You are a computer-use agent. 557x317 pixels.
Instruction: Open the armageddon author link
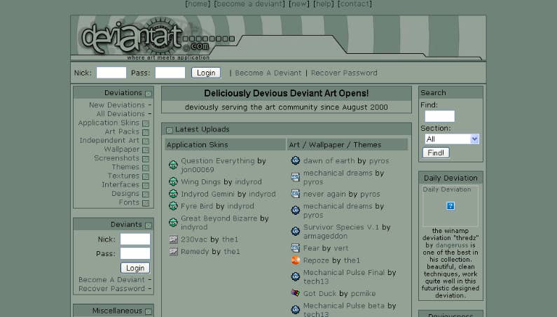tap(325, 236)
